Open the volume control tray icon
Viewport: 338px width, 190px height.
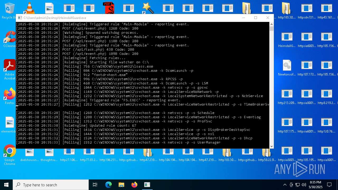pos(304,185)
